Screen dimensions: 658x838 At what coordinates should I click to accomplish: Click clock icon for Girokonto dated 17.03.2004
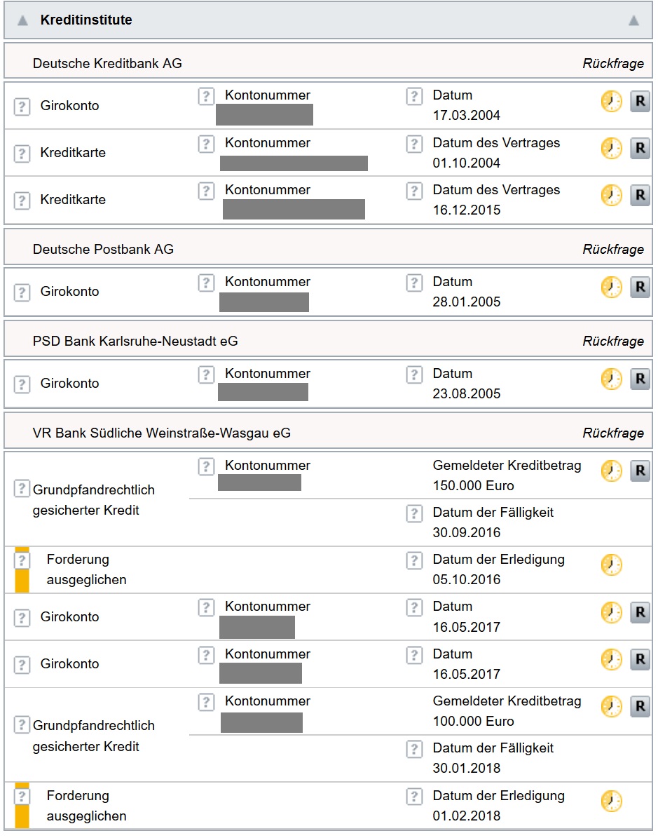[611, 102]
